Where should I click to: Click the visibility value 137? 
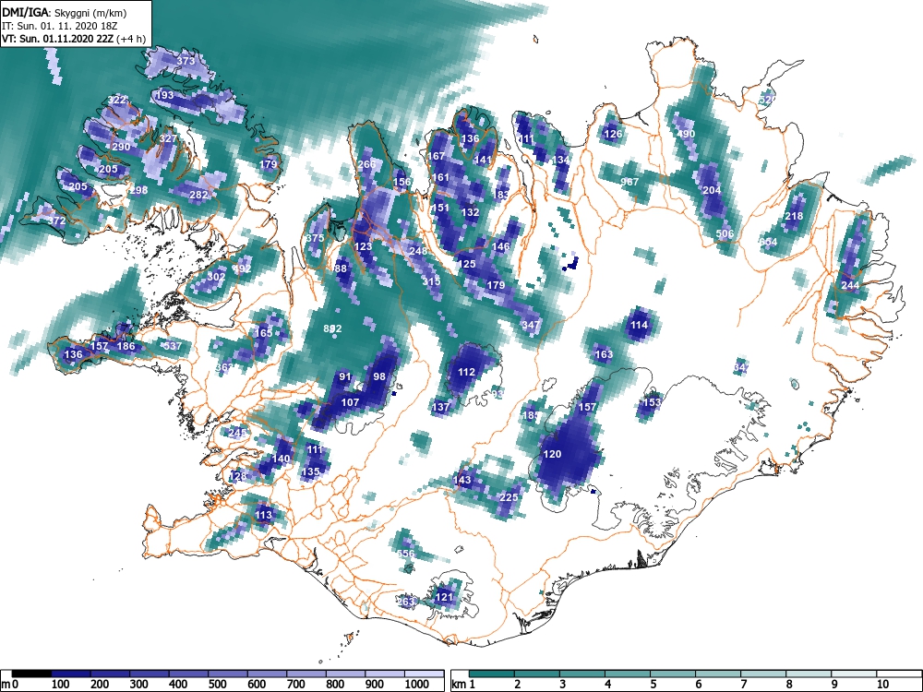coord(440,407)
